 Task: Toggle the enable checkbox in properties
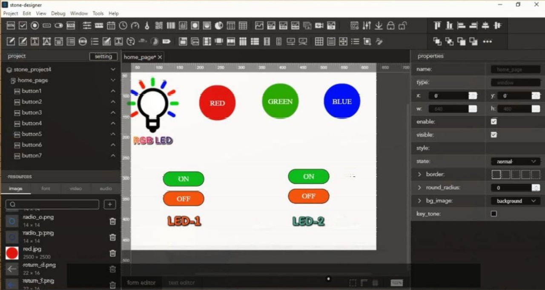[494, 122]
